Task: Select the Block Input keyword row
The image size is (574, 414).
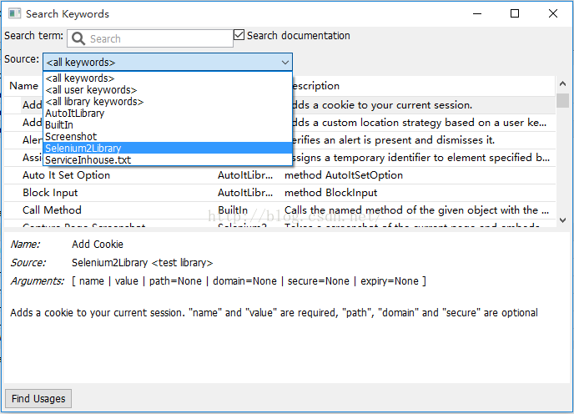Action: (280, 193)
